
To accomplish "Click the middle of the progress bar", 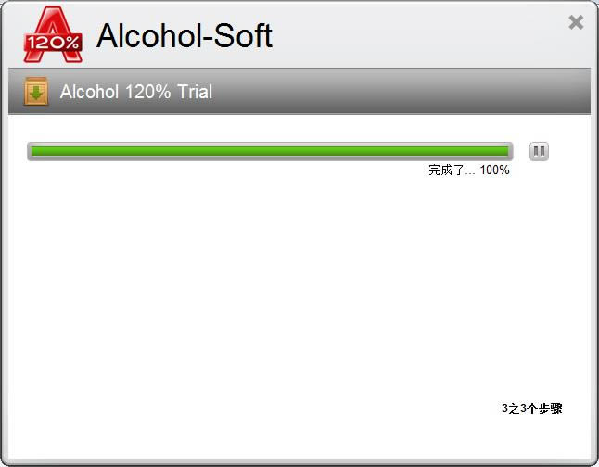I will coord(270,151).
